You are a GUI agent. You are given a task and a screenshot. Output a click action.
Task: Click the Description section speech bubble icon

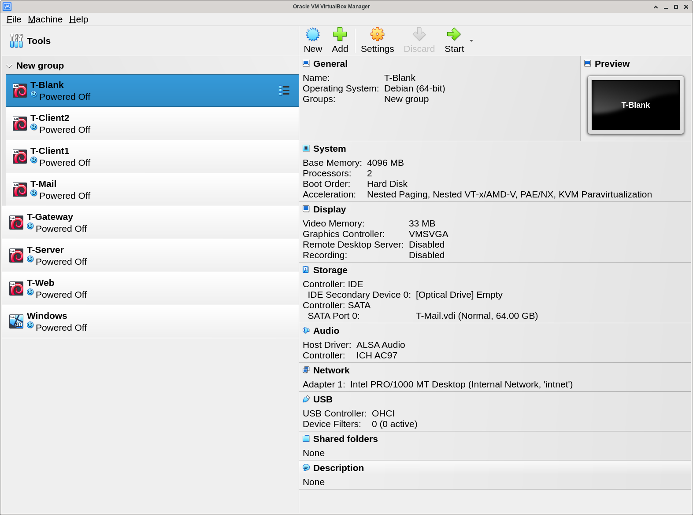tap(306, 468)
